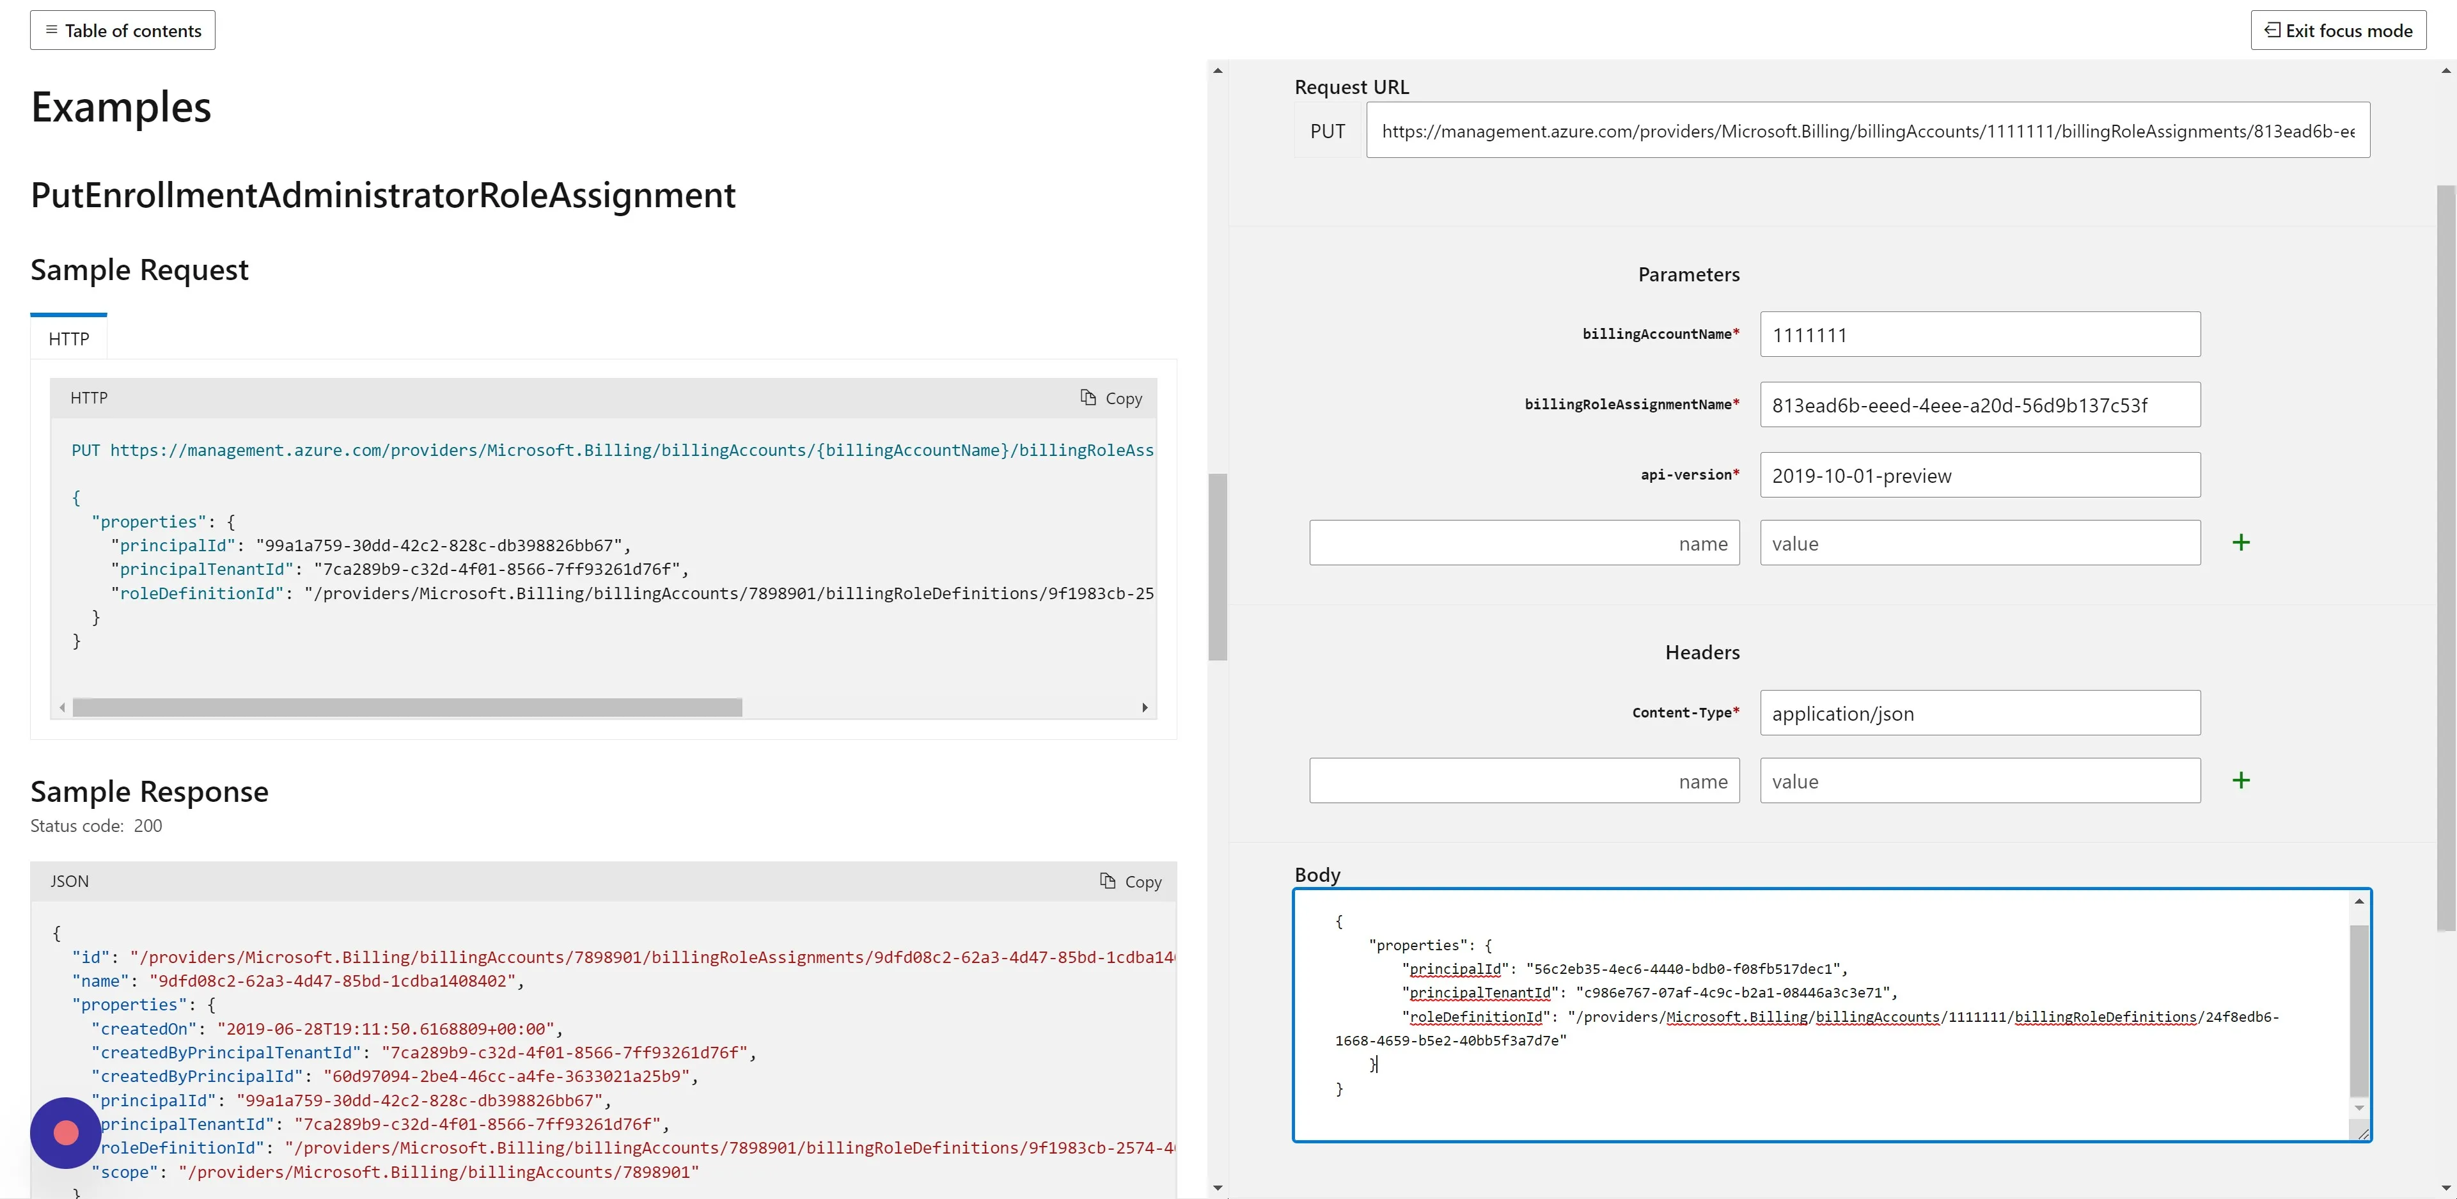Click the left pane scroll down arrow
The height and width of the screenshot is (1199, 2457).
click(1217, 1187)
